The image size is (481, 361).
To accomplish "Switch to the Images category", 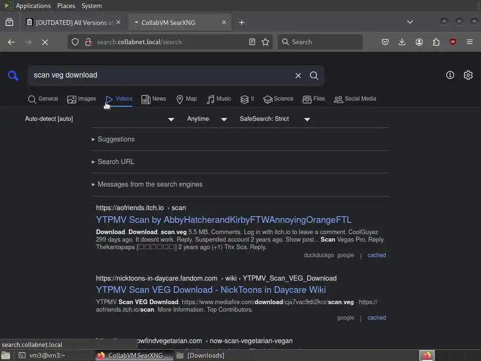I will tap(82, 99).
